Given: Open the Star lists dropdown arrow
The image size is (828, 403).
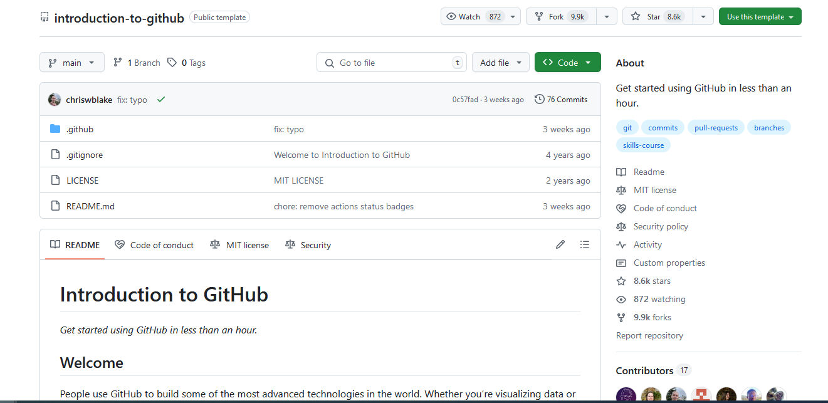Looking at the screenshot, I should point(703,17).
